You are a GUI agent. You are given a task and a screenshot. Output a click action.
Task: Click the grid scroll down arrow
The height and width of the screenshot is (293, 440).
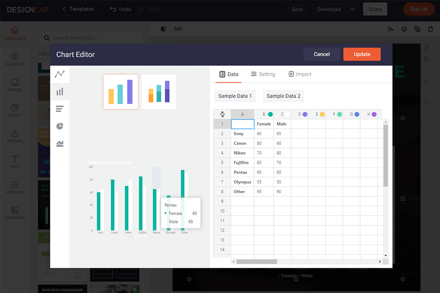pos(385,255)
